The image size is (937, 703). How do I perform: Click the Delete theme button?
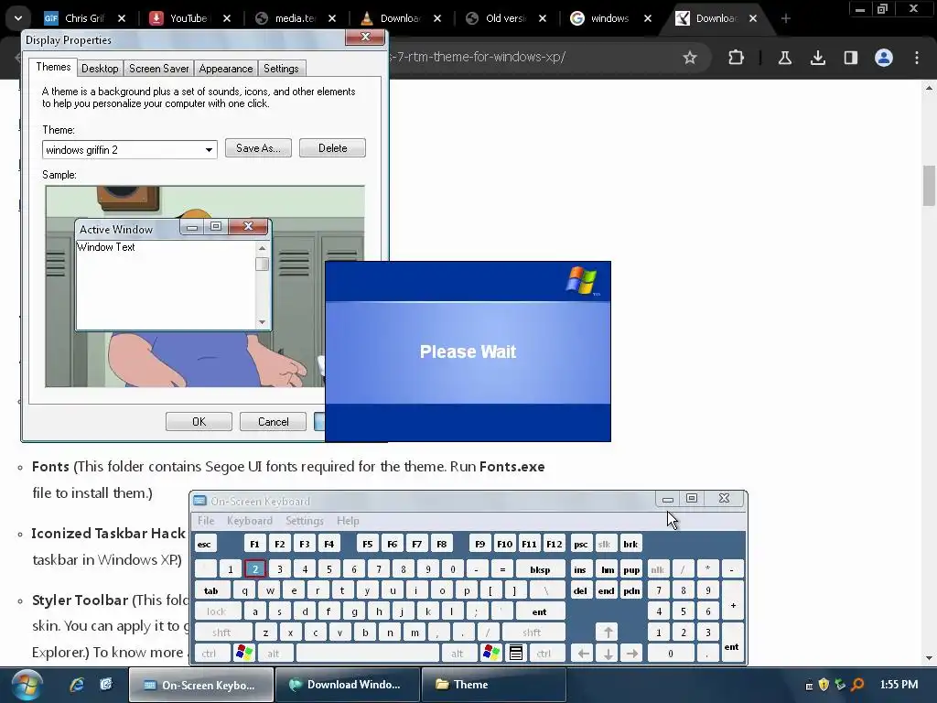[x=332, y=148]
